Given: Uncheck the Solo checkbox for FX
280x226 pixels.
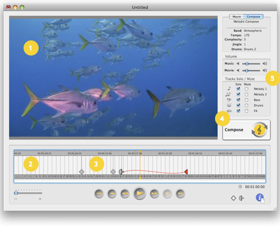Looking at the screenshot, I should (x=238, y=111).
